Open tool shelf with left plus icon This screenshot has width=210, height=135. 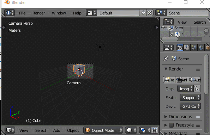4,27
